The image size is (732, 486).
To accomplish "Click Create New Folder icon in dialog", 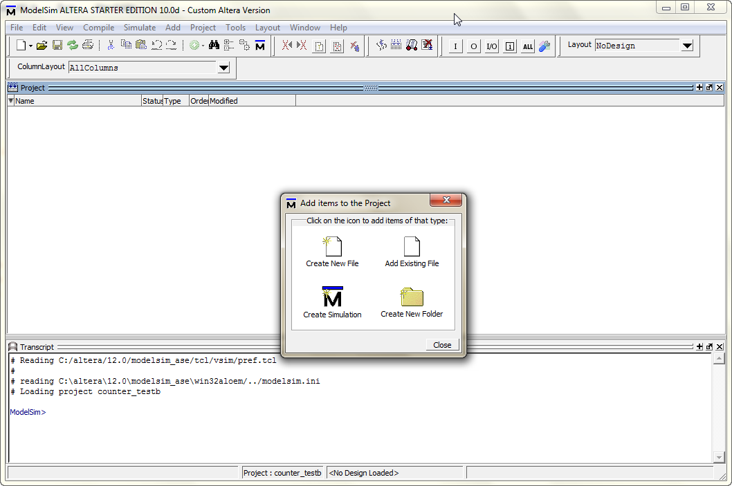I will click(412, 297).
